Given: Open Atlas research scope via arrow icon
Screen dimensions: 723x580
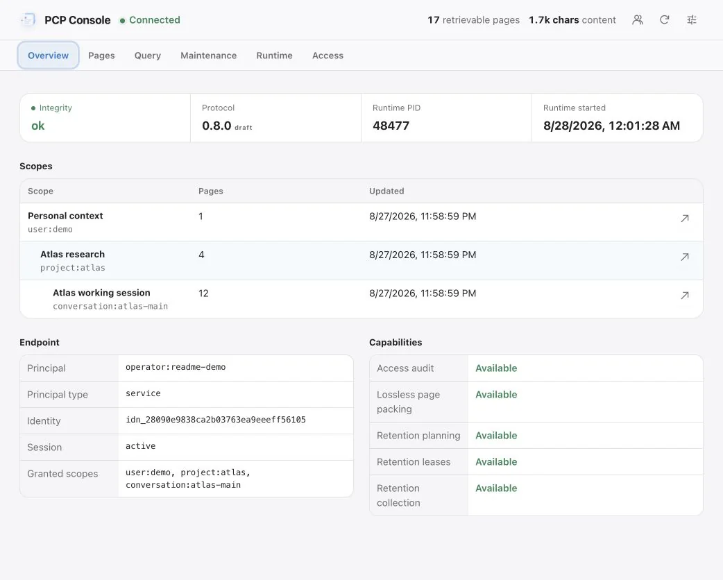Looking at the screenshot, I should point(685,257).
